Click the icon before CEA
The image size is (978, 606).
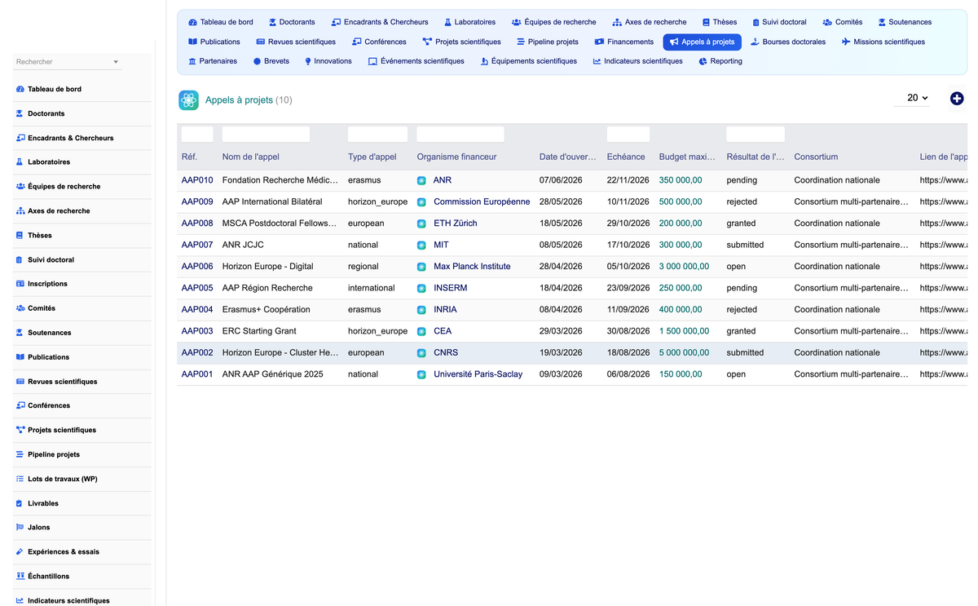tap(421, 332)
